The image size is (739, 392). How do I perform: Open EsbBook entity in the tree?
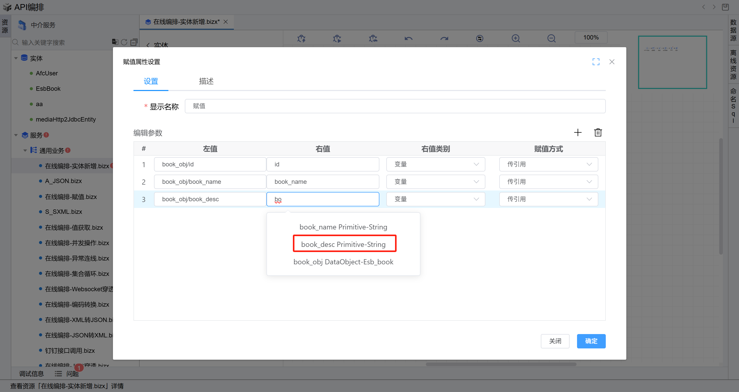(x=48, y=89)
